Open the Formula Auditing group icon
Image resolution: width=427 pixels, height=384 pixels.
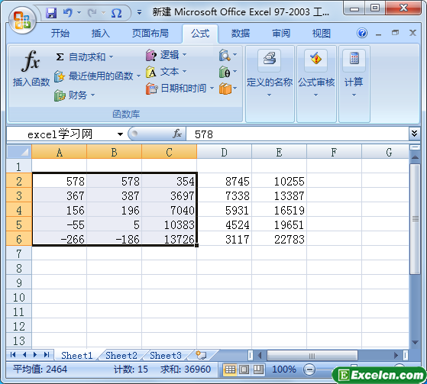point(316,59)
